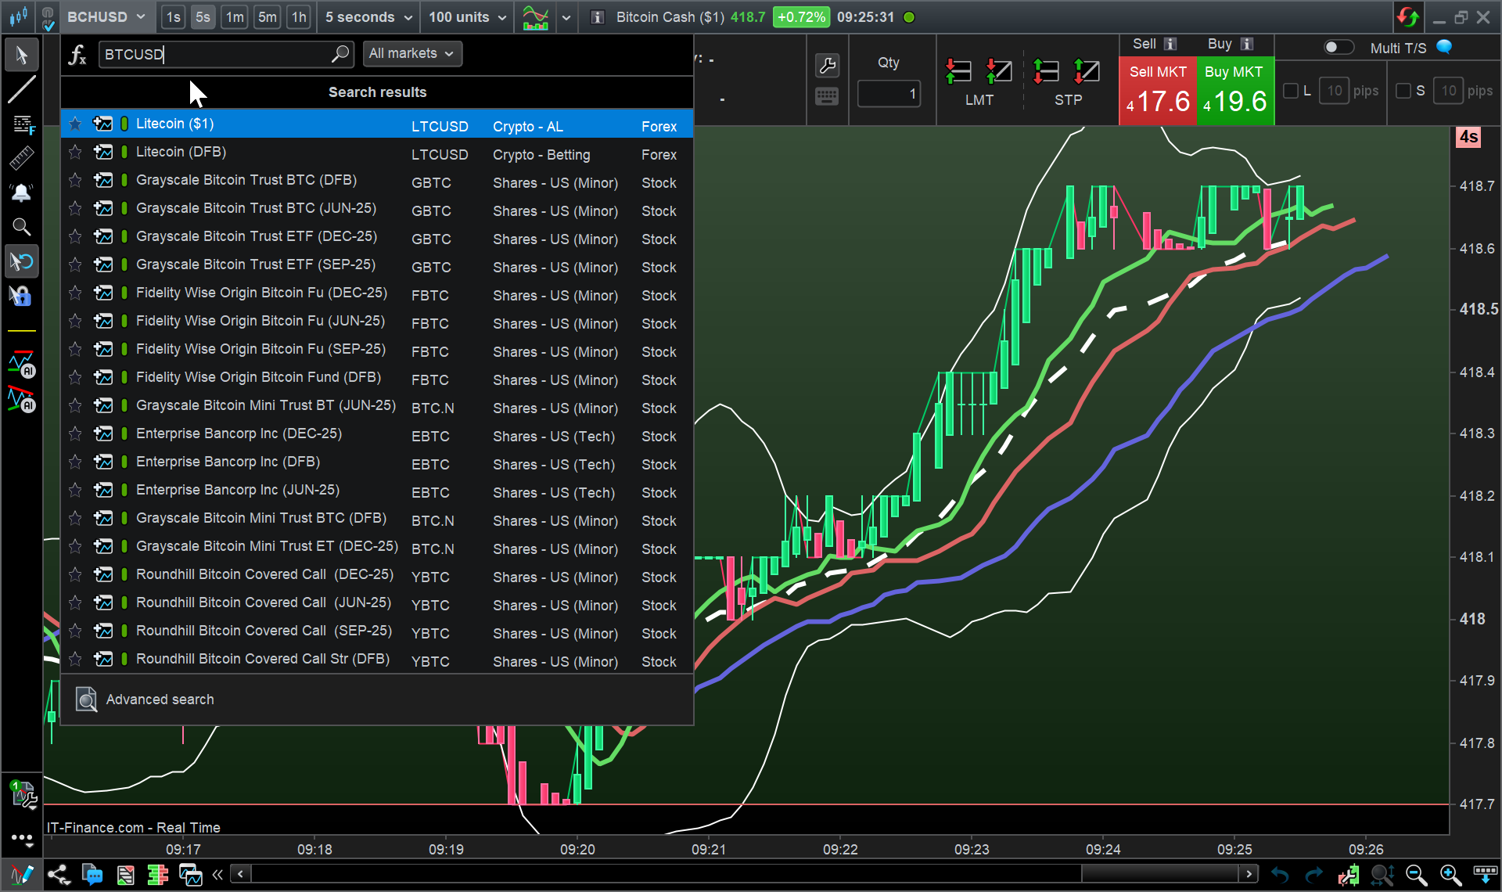Click the share icon in bottom toolbar
Screen dimensions: 1502x892
coord(57,874)
